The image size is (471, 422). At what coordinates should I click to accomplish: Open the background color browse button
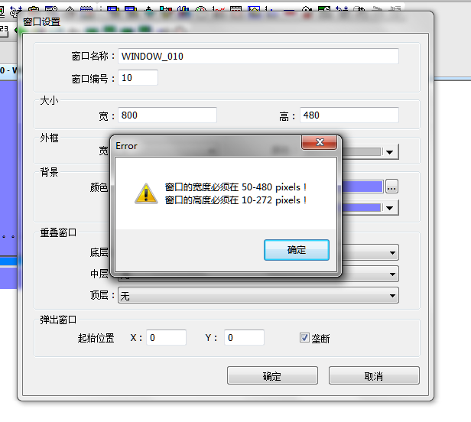(391, 187)
